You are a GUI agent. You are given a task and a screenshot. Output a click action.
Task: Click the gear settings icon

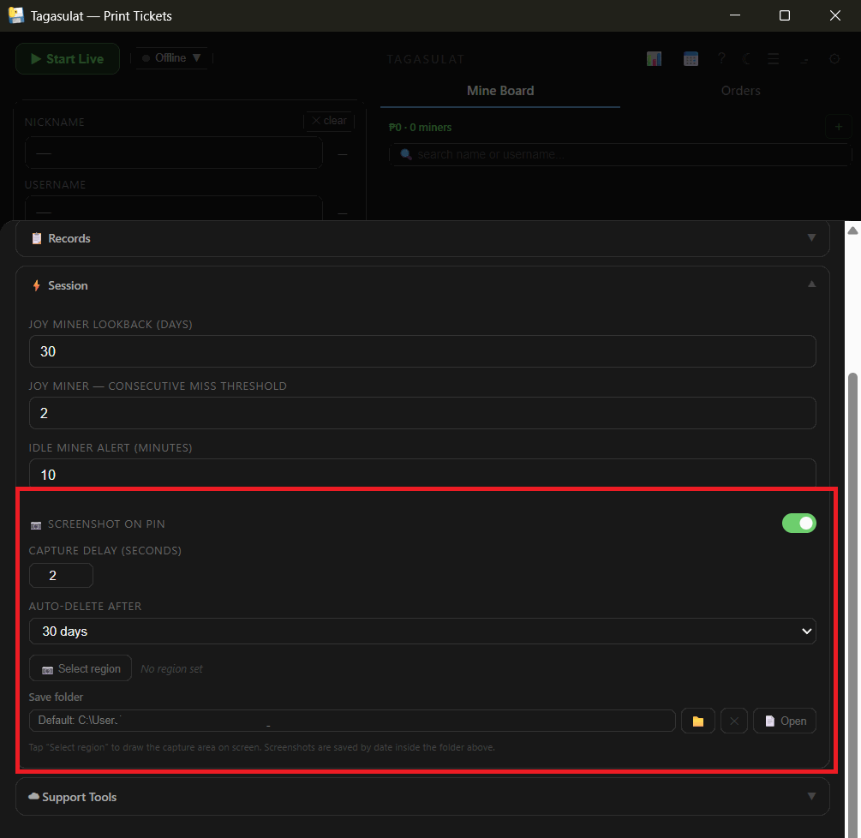(x=834, y=59)
